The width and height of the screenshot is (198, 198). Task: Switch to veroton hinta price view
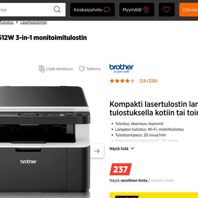[x=163, y=180]
